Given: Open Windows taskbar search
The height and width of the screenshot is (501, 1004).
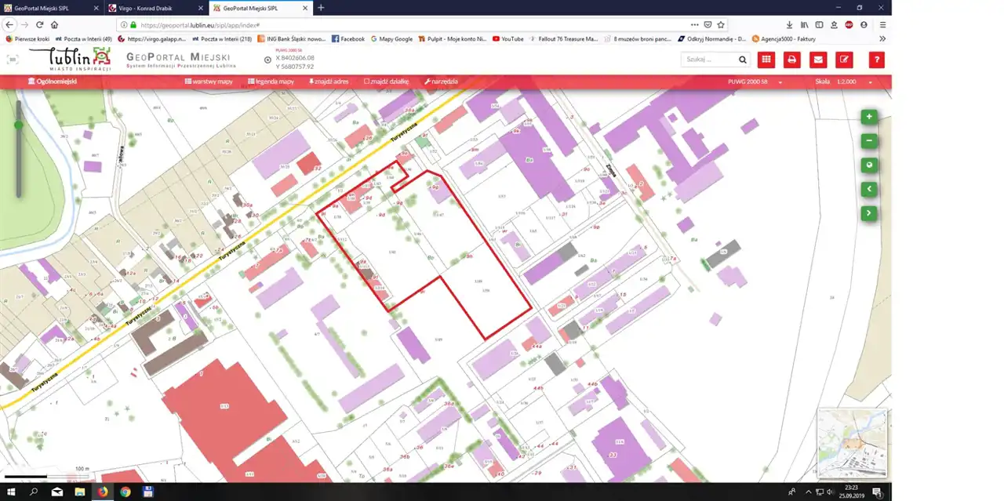Looking at the screenshot, I should tap(34, 492).
